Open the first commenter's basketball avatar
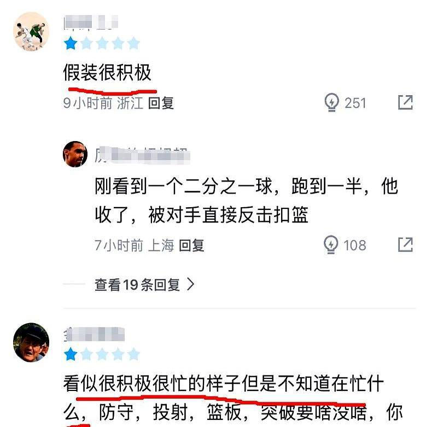The height and width of the screenshot is (427, 426). tap(31, 31)
